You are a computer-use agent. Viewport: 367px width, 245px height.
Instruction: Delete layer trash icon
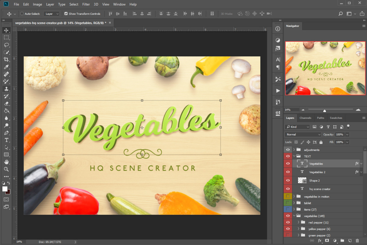coord(357,241)
